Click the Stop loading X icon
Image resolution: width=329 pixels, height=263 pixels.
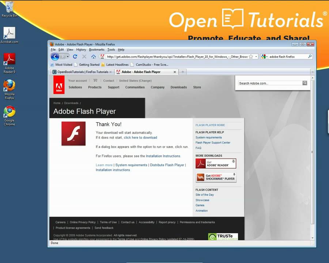point(84,56)
